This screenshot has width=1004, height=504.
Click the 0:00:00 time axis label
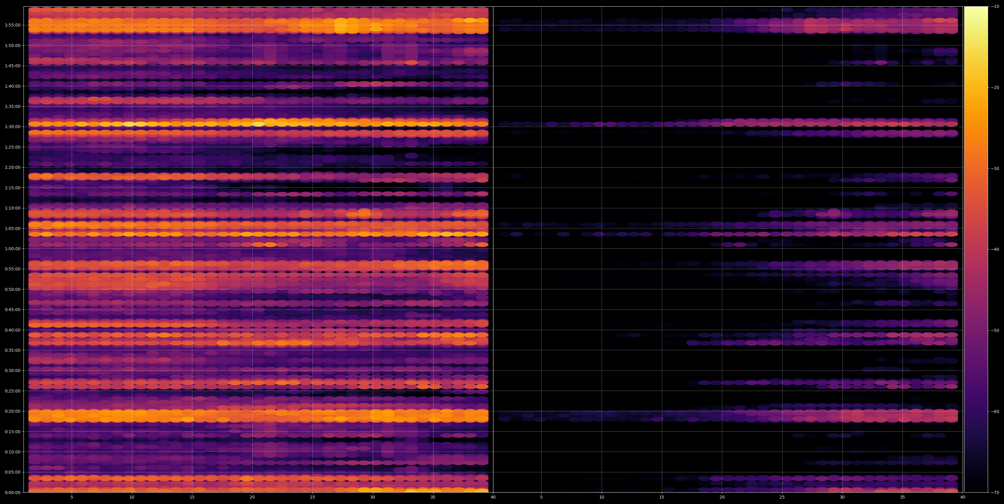click(x=12, y=492)
